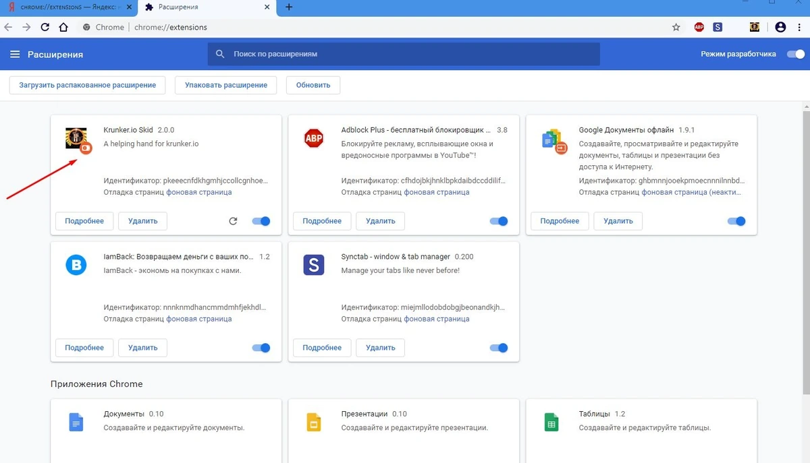Toggle Режим разработчика switch

(796, 54)
